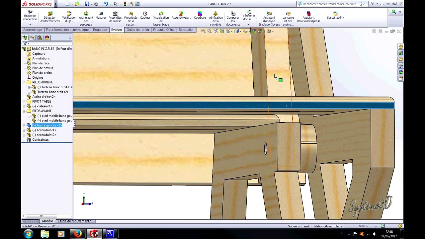
Task: Click the Print icon in toolbar
Action: (x=96, y=4)
